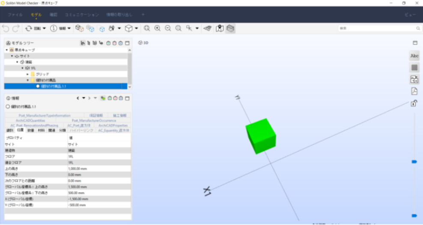Click the Pset_ManufacturerTypeInformation tab link

45,115
